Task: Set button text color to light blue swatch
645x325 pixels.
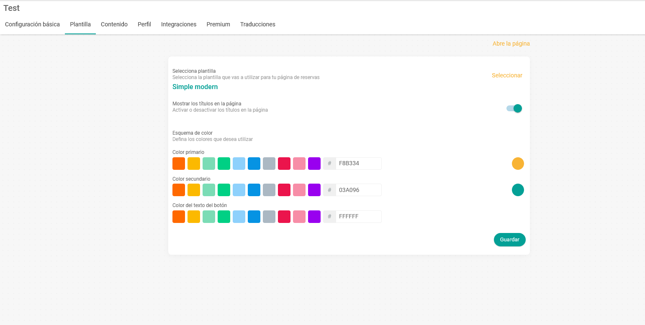Action: (x=239, y=217)
